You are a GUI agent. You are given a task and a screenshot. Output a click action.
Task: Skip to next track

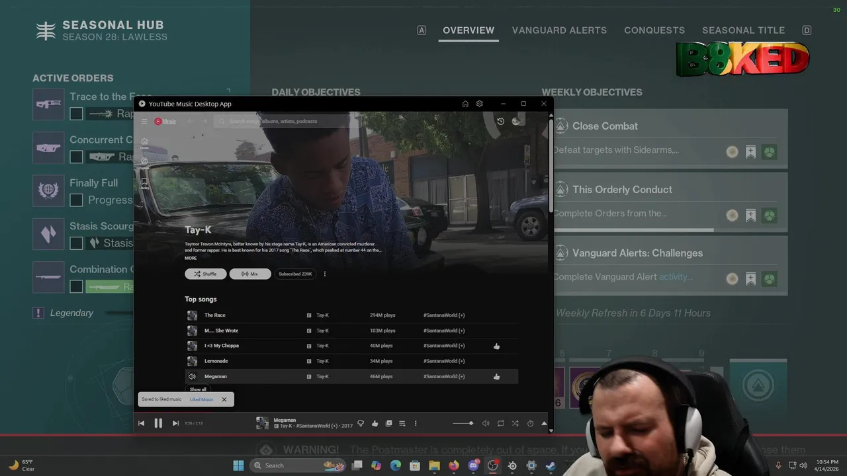[175, 423]
